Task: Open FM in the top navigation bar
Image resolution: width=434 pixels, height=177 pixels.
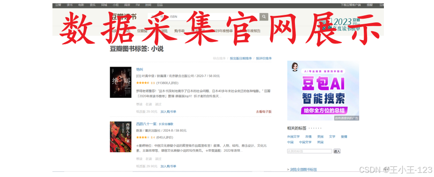Action: pyautogui.click(x=138, y=5)
